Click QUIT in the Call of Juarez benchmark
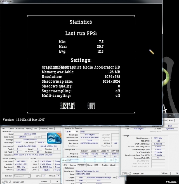Image resolution: width=179 pixels, height=184 pixels. (x=91, y=106)
